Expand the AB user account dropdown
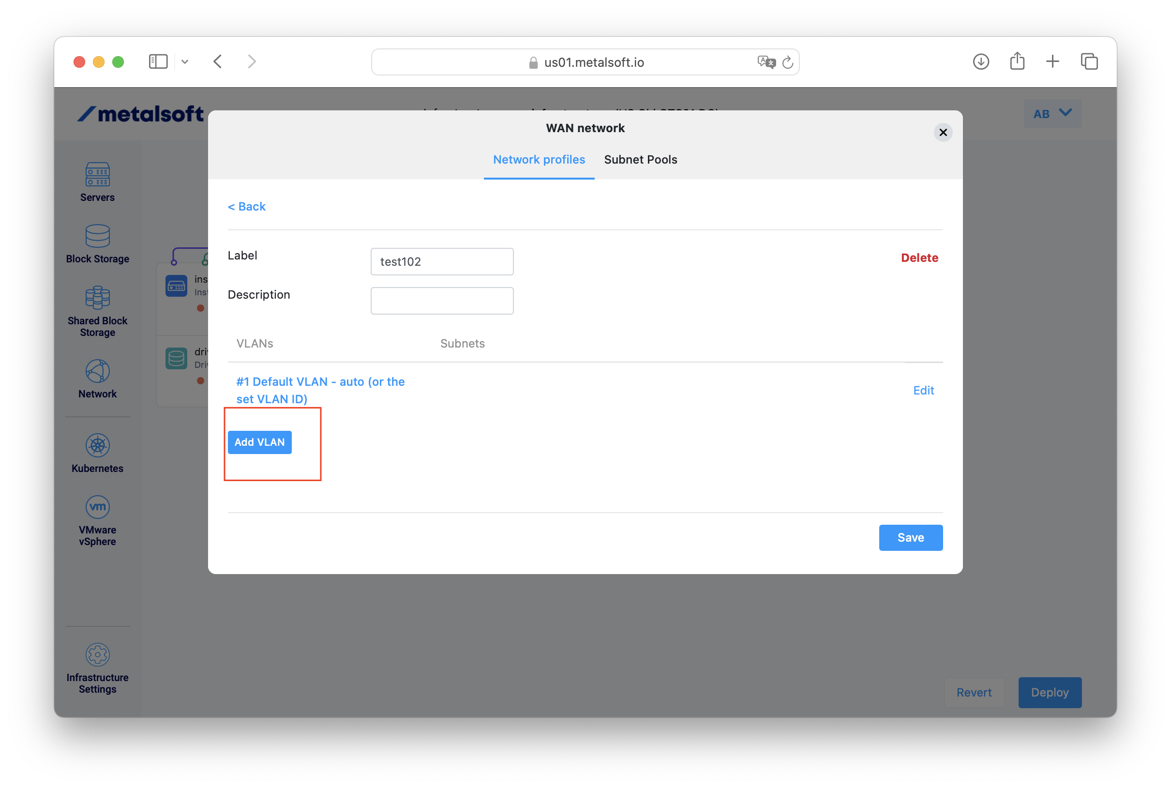Screen dimensions: 1171x789 coord(1052,114)
